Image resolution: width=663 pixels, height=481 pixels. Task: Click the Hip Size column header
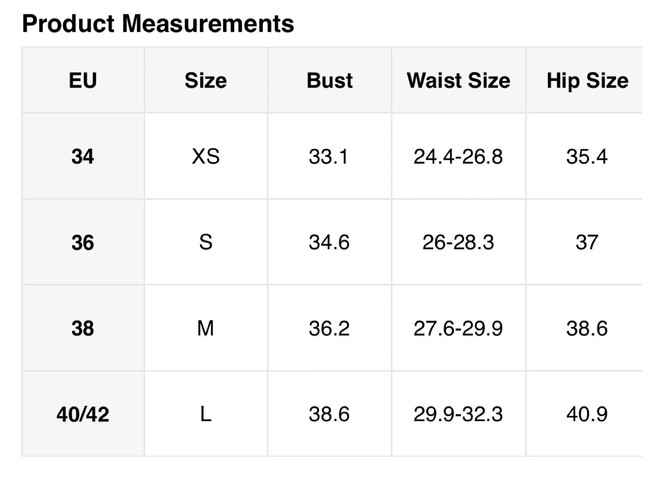tap(587, 81)
